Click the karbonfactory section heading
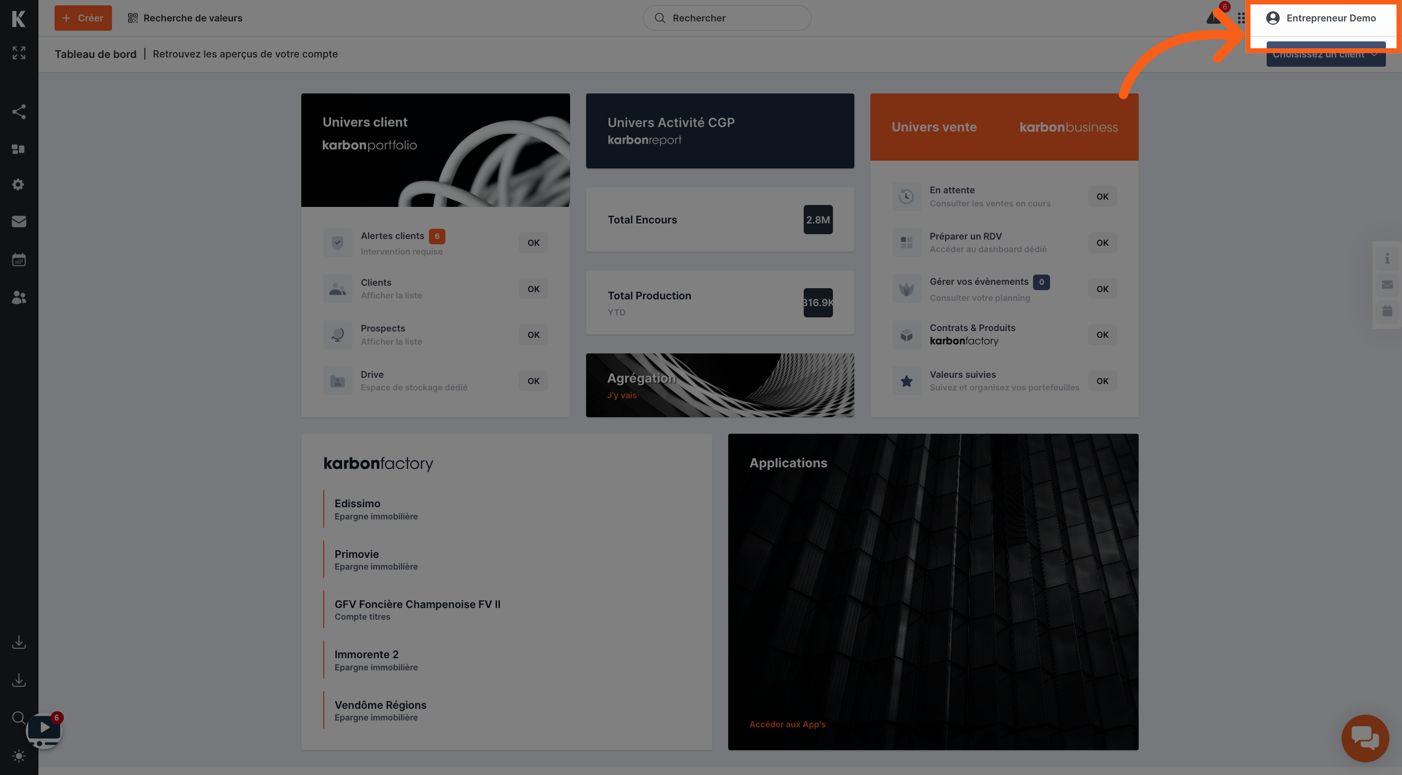 (x=378, y=463)
